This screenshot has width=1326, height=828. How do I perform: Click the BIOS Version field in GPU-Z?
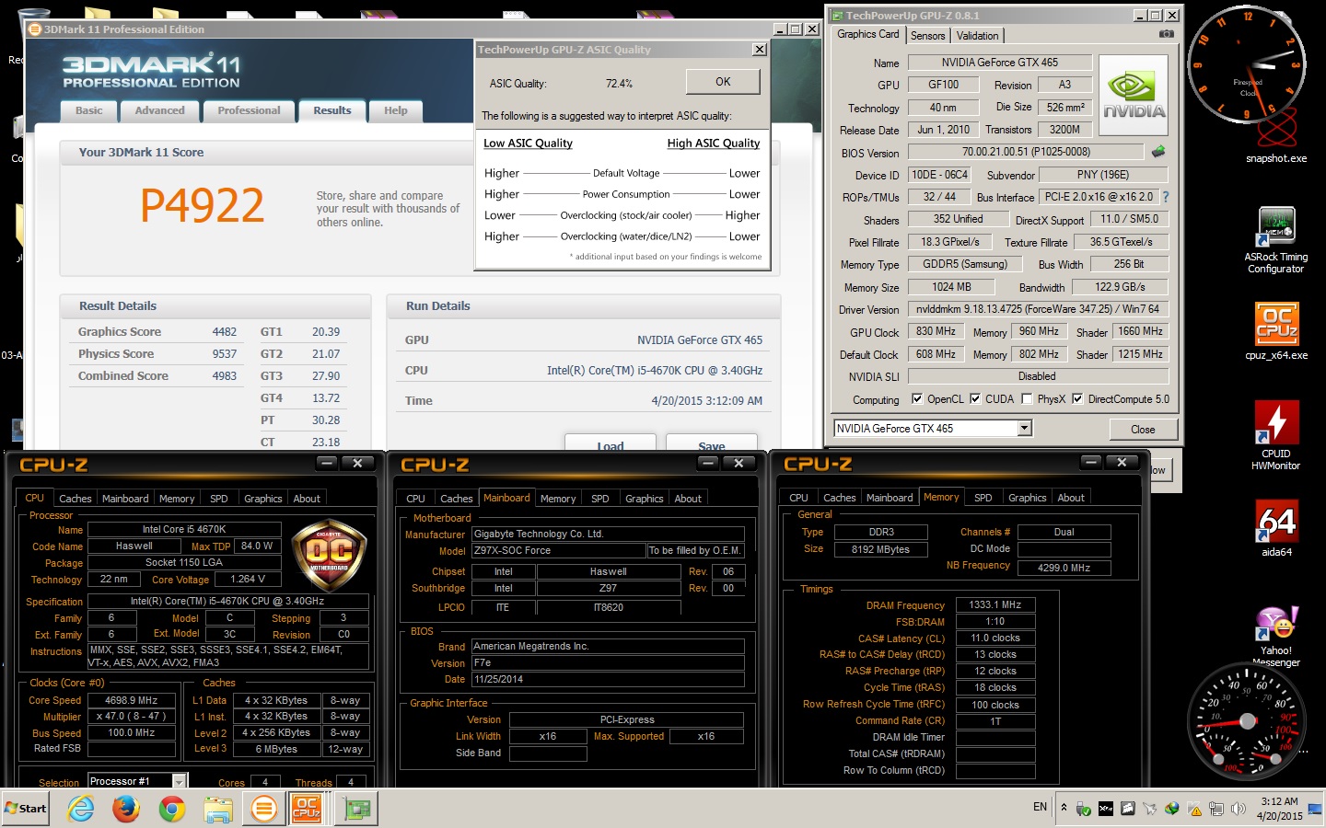click(x=1026, y=152)
